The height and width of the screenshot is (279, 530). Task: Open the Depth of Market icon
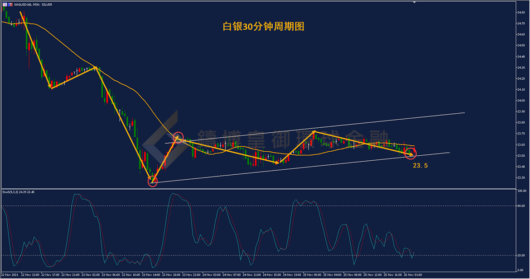[10, 5]
